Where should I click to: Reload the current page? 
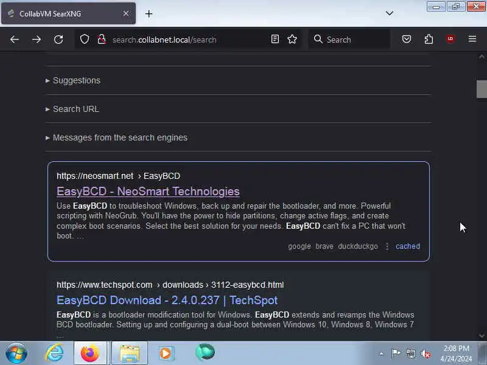point(58,40)
